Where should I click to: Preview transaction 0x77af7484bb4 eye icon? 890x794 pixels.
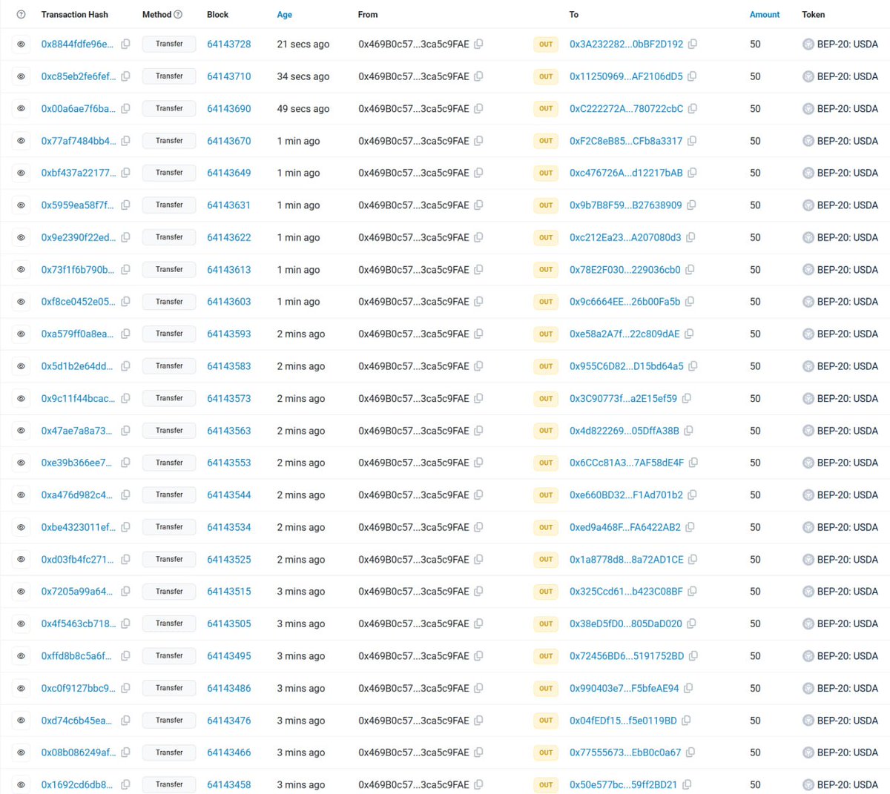[x=22, y=141]
